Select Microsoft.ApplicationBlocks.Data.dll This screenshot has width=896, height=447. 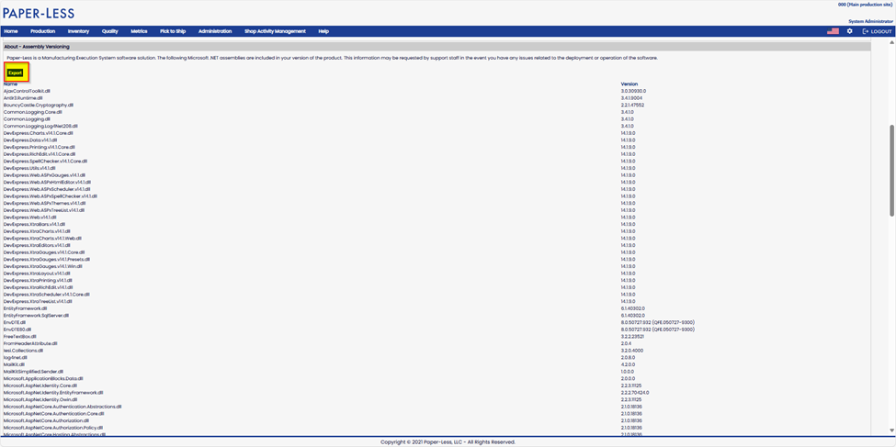43,378
